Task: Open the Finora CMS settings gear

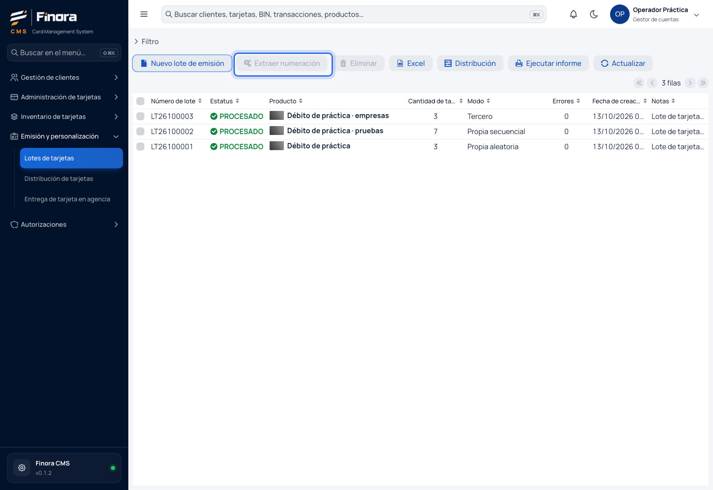Action: pos(22,468)
